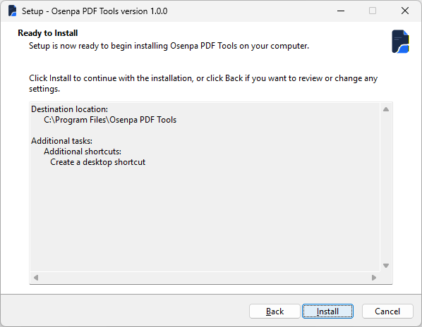Click the Osenpa icon in title bar
The height and width of the screenshot is (327, 422).
(x=13, y=11)
